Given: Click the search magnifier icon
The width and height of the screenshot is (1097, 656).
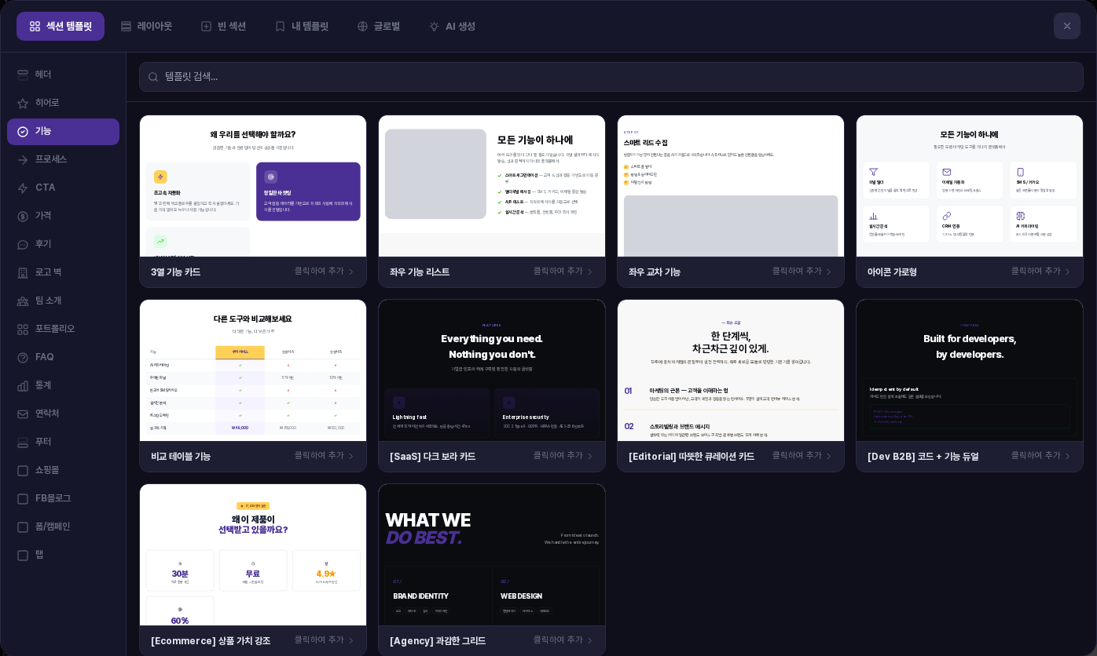Looking at the screenshot, I should pos(153,77).
